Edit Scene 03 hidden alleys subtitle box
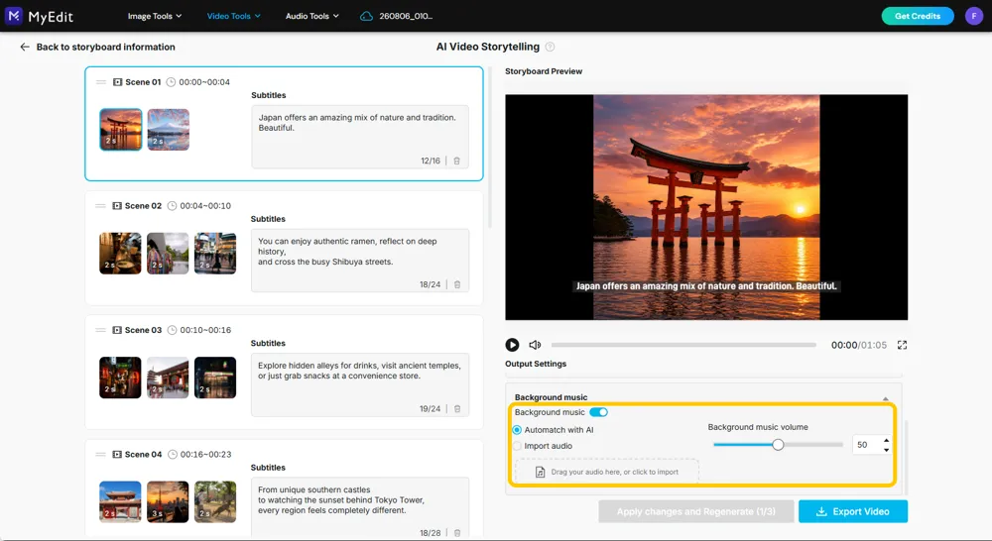Viewport: 992px width, 541px height. 360,384
